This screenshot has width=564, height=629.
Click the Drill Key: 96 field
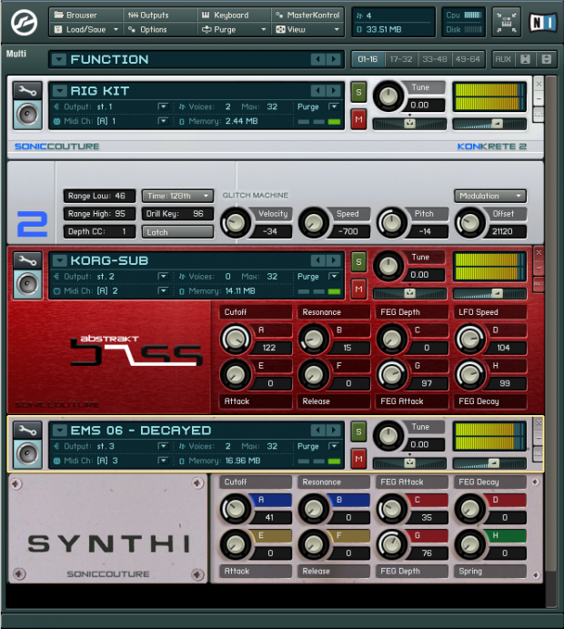(177, 214)
